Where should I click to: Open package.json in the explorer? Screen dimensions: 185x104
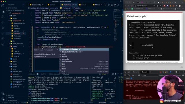[17, 82]
